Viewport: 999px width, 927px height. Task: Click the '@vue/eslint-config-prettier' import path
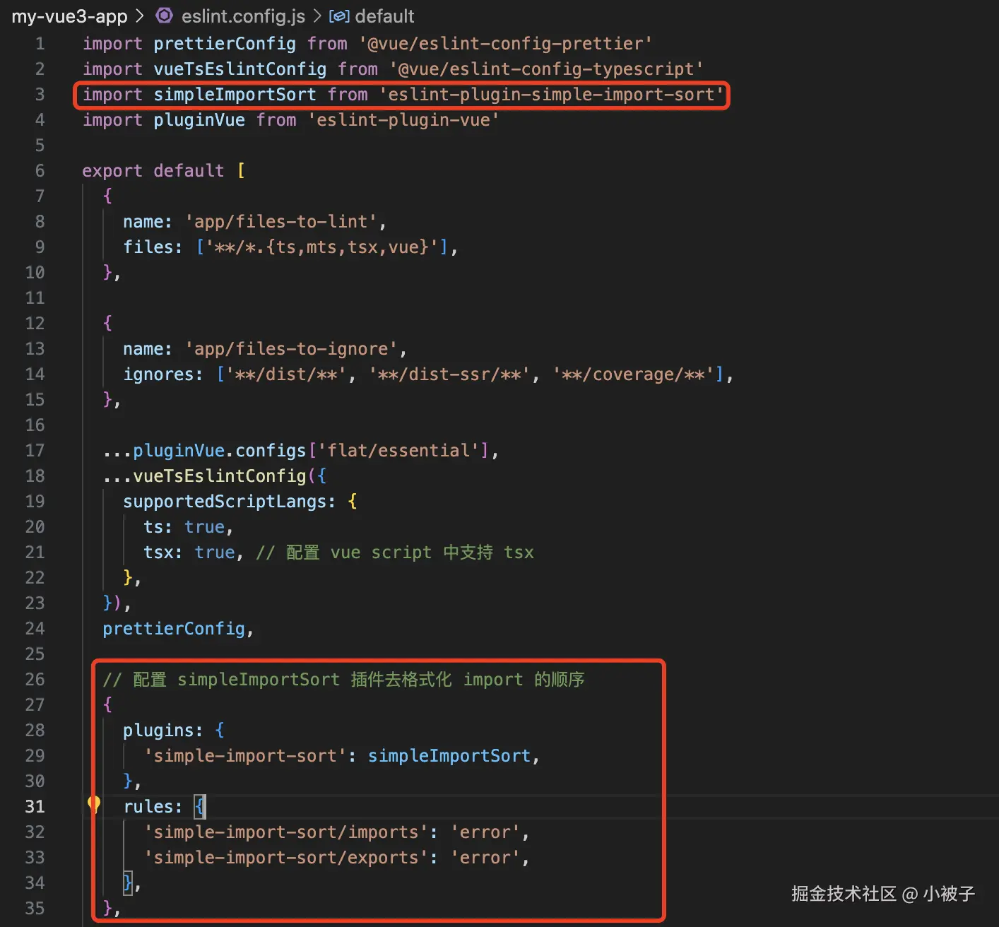point(505,44)
